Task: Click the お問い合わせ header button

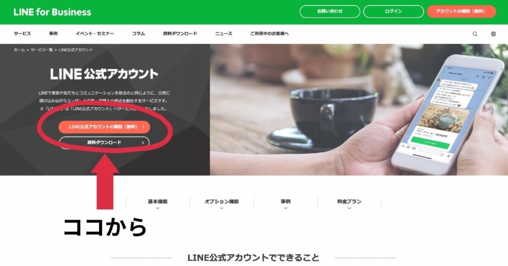Action: click(x=330, y=11)
